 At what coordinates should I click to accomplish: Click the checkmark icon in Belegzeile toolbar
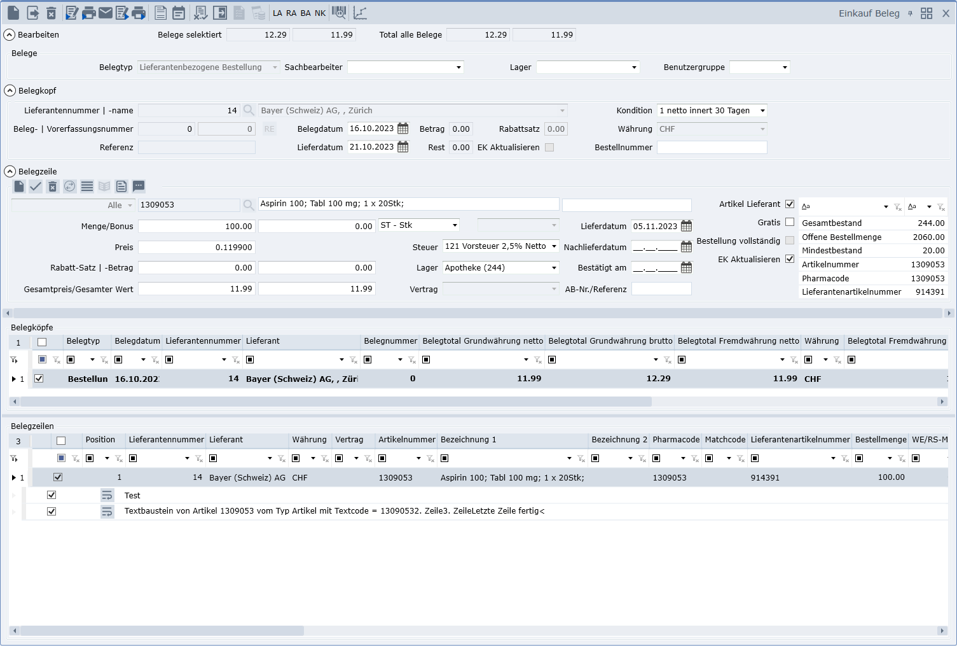point(36,186)
